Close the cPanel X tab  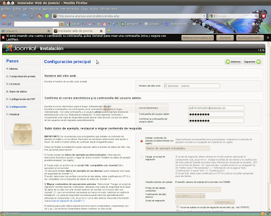click(x=49, y=31)
